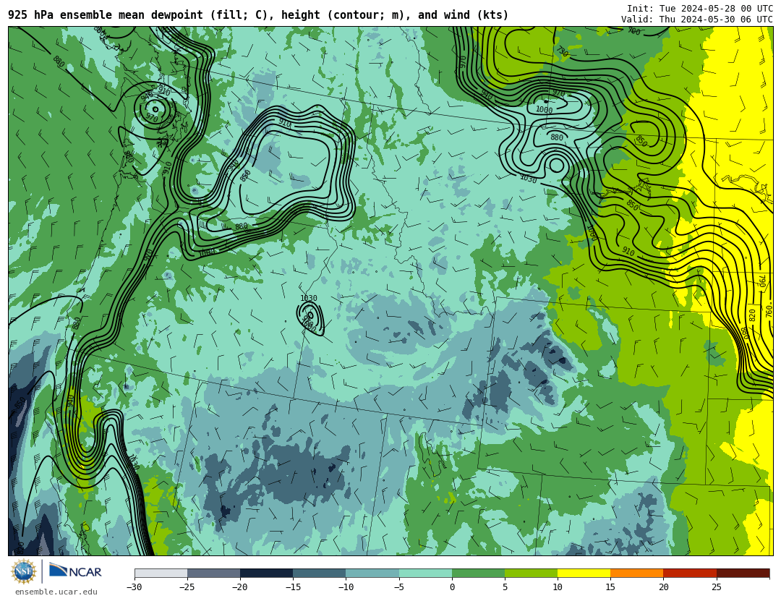This screenshot has height=601, width=781.
Task: Pick the slate -25 to -20 colorbar swatch
Action: (x=213, y=574)
